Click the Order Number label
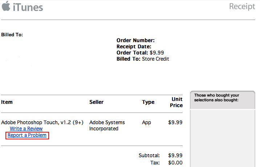Image resolution: width=260 pixels, height=167 pixels. pyautogui.click(x=135, y=41)
